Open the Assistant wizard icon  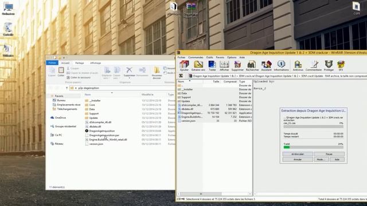[x=266, y=66]
